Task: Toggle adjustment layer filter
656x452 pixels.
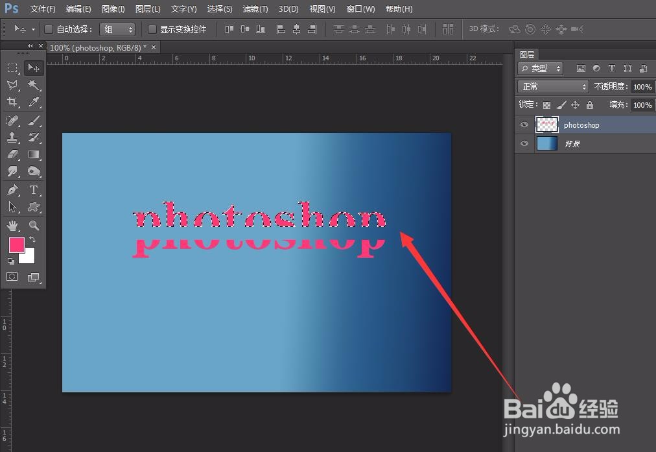Action: pos(596,68)
